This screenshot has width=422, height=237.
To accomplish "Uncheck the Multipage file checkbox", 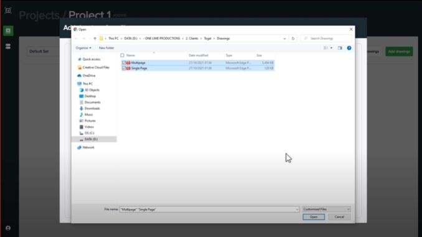I will (124, 63).
